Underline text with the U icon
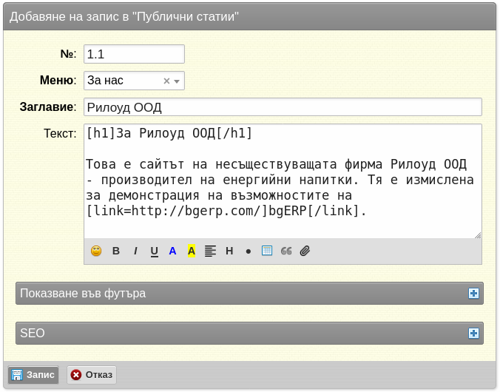 point(155,251)
